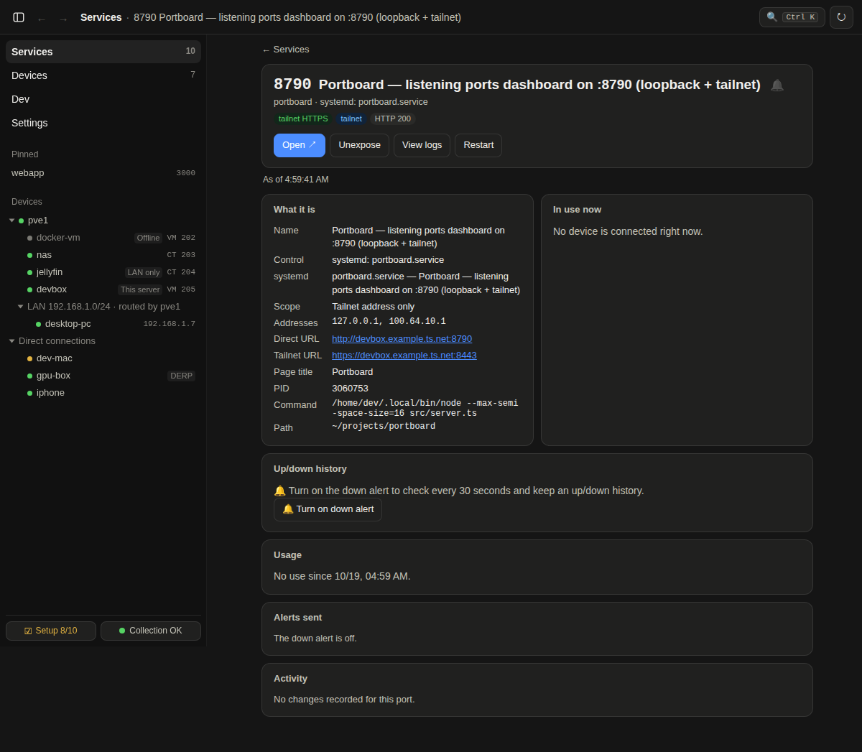Click the As of 4:59:41 AM timestamp
The image size is (862, 752).
[296, 180]
